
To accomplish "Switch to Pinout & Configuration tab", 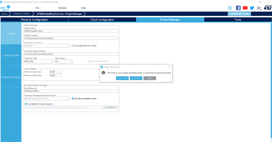I will 34,20.
